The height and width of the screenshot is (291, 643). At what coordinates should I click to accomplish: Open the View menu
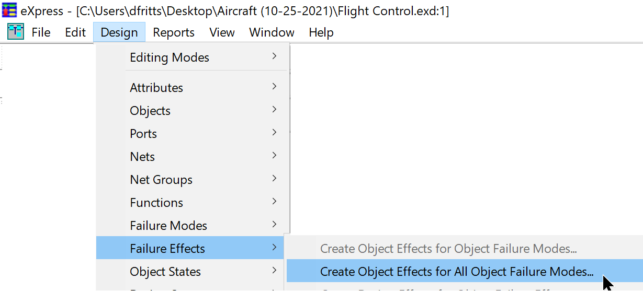222,32
